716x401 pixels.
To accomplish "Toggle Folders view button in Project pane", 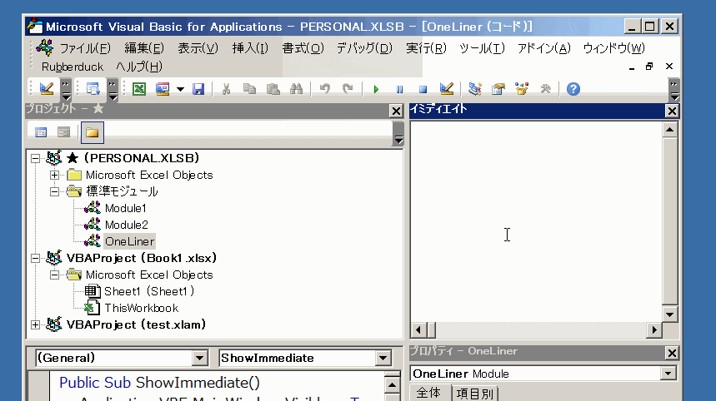I will point(93,132).
